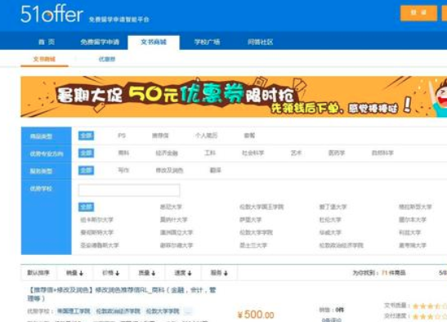Open the 优惠券 sub-tab
Image resolution: width=447 pixels, height=322 pixels.
tap(107, 59)
